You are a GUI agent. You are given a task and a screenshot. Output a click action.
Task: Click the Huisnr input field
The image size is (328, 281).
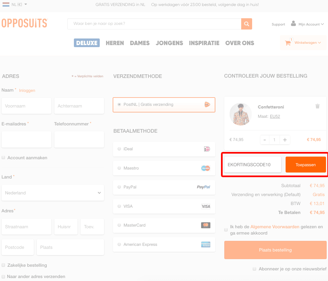[x=66, y=227]
